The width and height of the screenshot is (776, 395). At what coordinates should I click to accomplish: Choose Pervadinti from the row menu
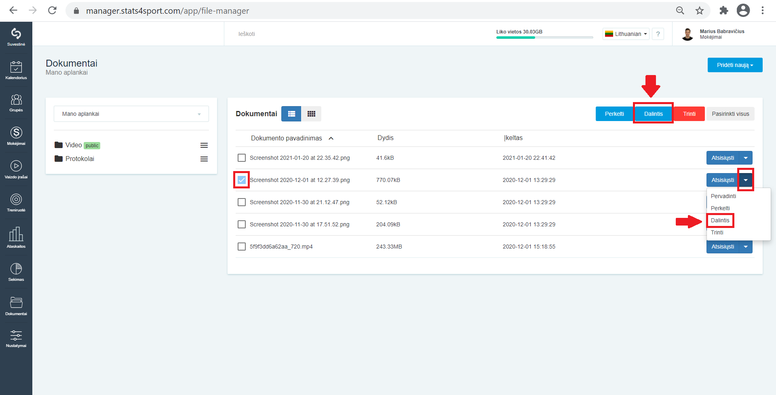tap(723, 196)
